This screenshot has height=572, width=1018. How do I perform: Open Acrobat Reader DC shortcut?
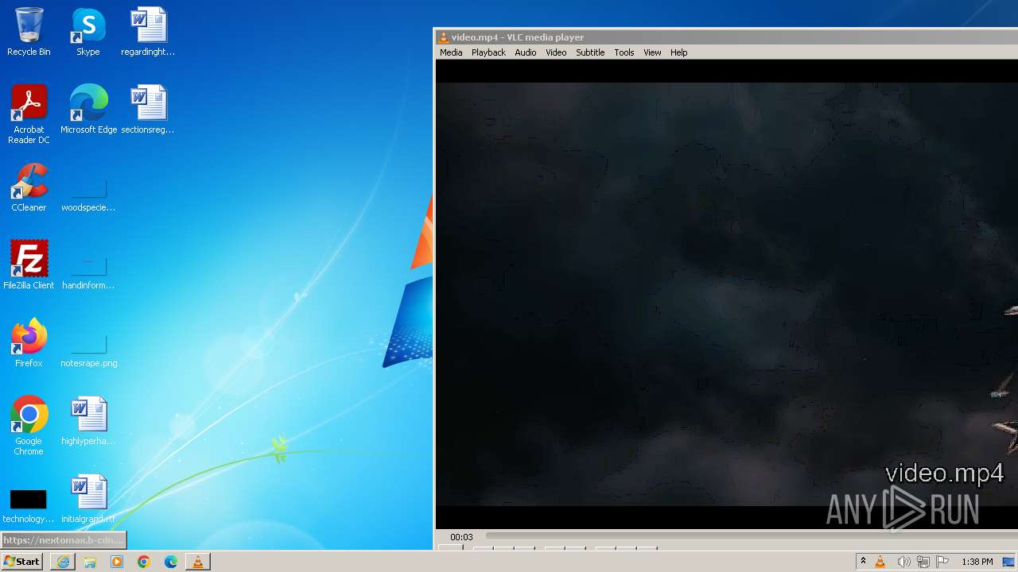pyautogui.click(x=29, y=114)
